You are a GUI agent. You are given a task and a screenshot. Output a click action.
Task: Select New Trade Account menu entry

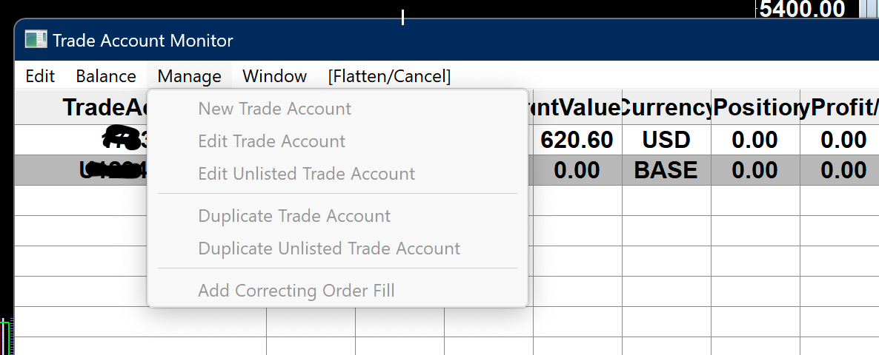click(x=274, y=109)
